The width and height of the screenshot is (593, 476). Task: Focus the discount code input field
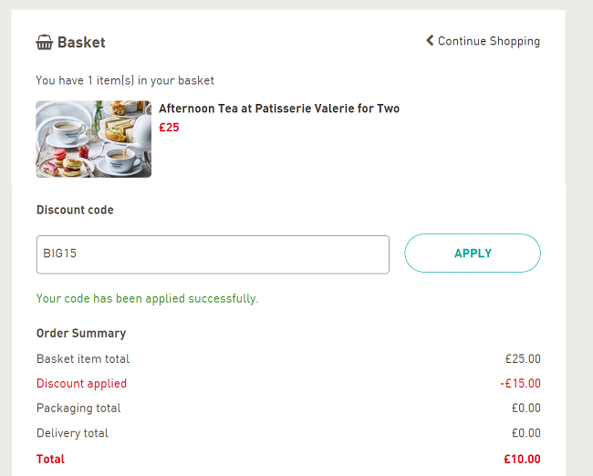click(x=213, y=254)
